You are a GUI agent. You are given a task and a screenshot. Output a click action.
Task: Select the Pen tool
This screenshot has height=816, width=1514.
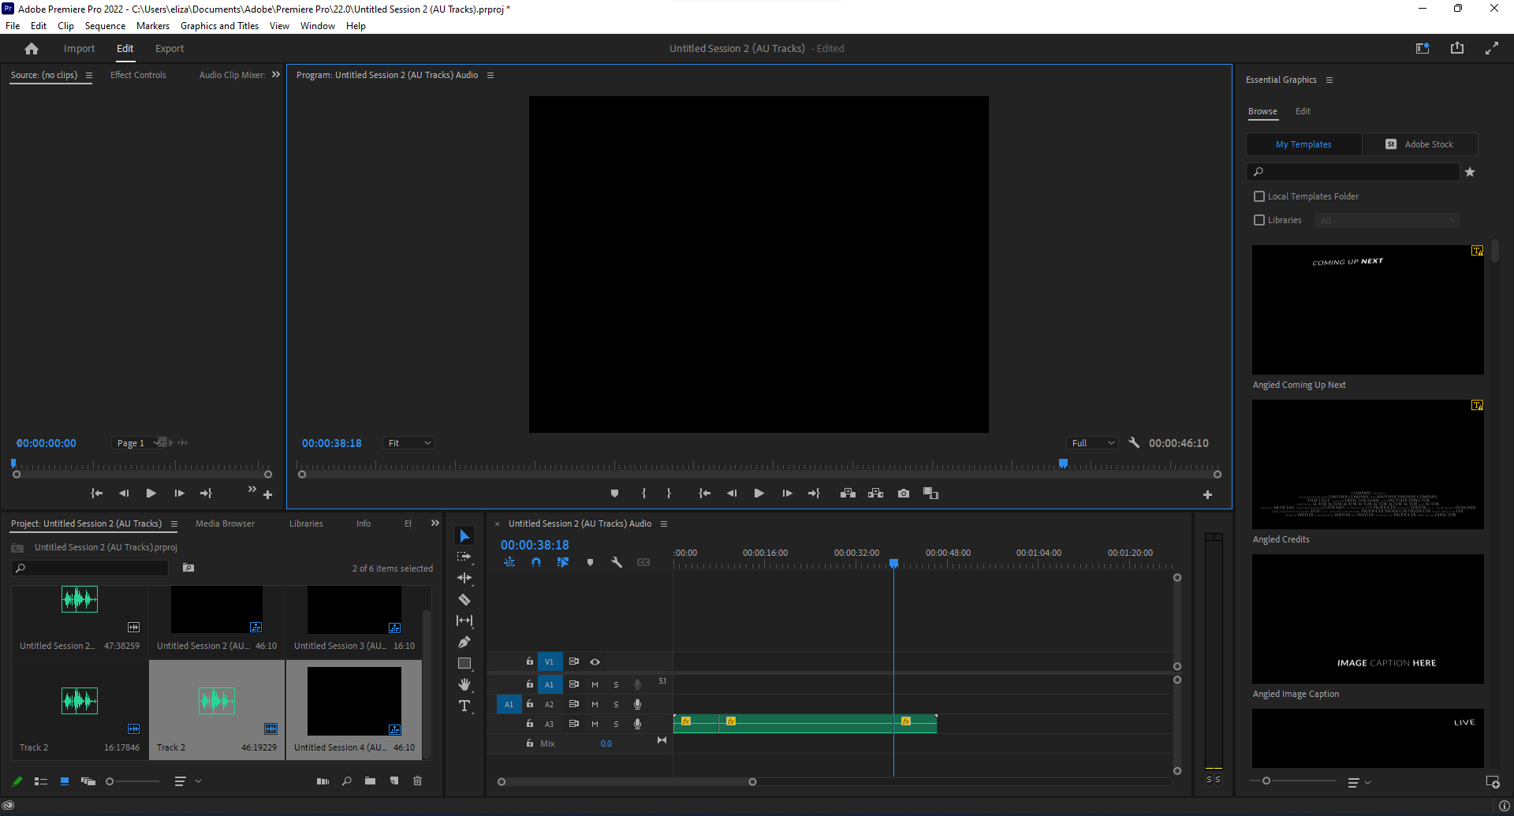[x=464, y=643]
